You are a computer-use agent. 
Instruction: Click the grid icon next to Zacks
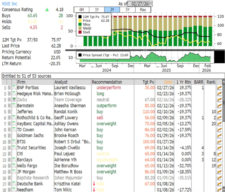pos(14,100)
